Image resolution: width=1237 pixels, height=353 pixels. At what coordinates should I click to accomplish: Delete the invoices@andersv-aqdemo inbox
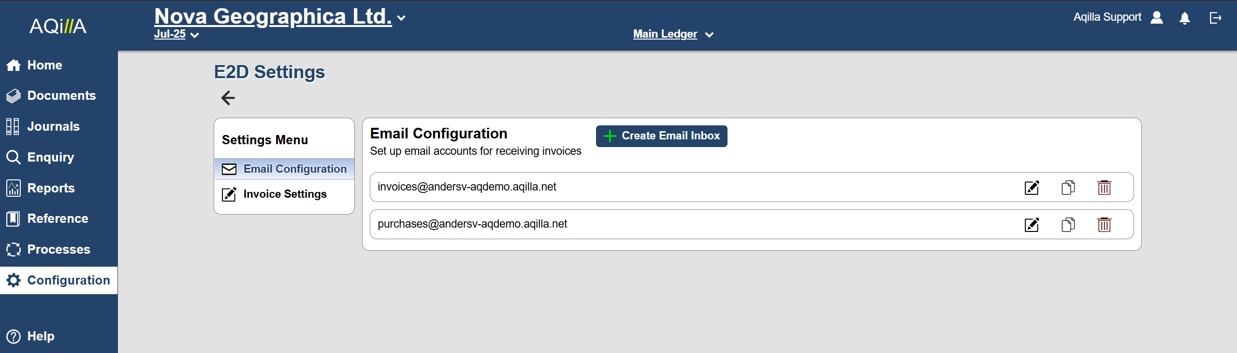click(x=1104, y=188)
